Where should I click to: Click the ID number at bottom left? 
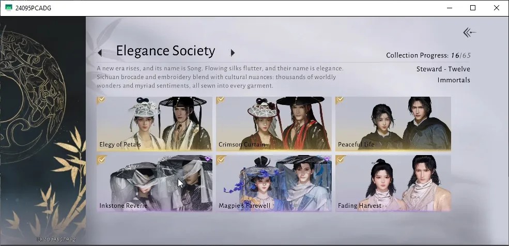(x=56, y=239)
